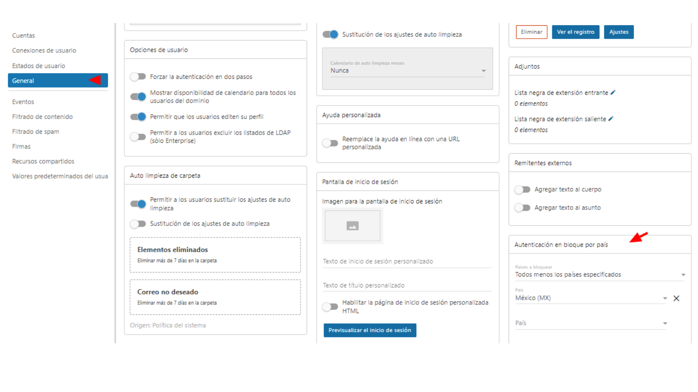Click the 'Remitentes externos' heading
This screenshot has height=392, width=698.
[x=543, y=163]
